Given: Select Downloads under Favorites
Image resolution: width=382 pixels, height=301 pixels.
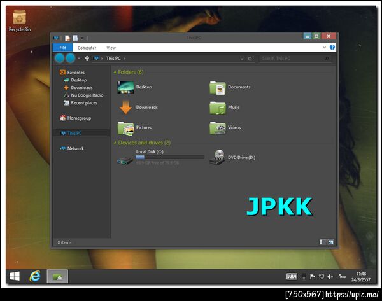Looking at the screenshot, I should 78,88.
